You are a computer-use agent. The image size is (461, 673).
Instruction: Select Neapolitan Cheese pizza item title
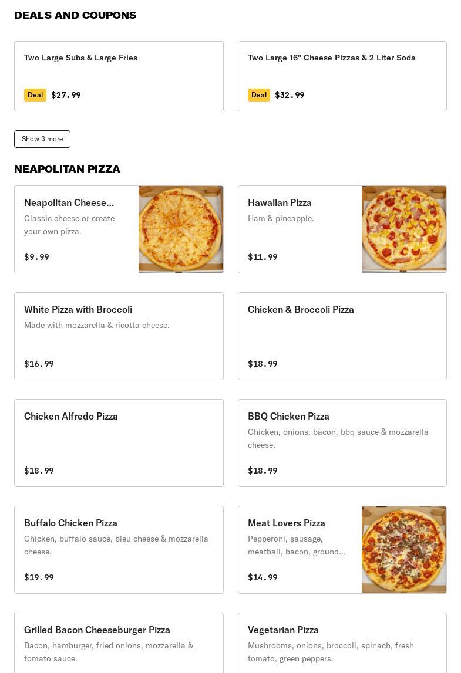point(69,202)
